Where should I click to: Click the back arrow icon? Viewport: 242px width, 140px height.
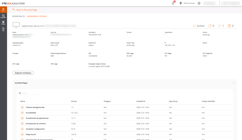(14, 10)
